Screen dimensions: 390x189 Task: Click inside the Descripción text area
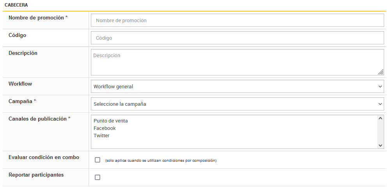[234, 62]
